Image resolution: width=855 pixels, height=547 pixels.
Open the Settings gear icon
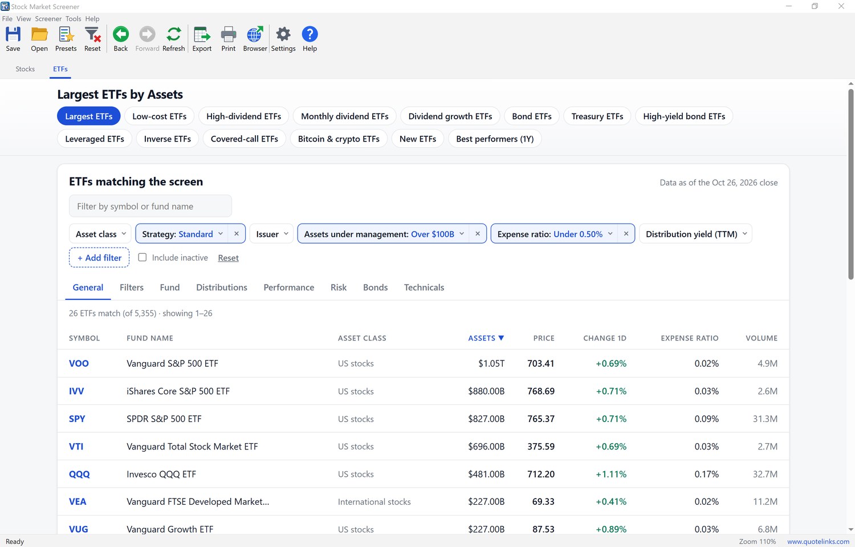click(283, 39)
